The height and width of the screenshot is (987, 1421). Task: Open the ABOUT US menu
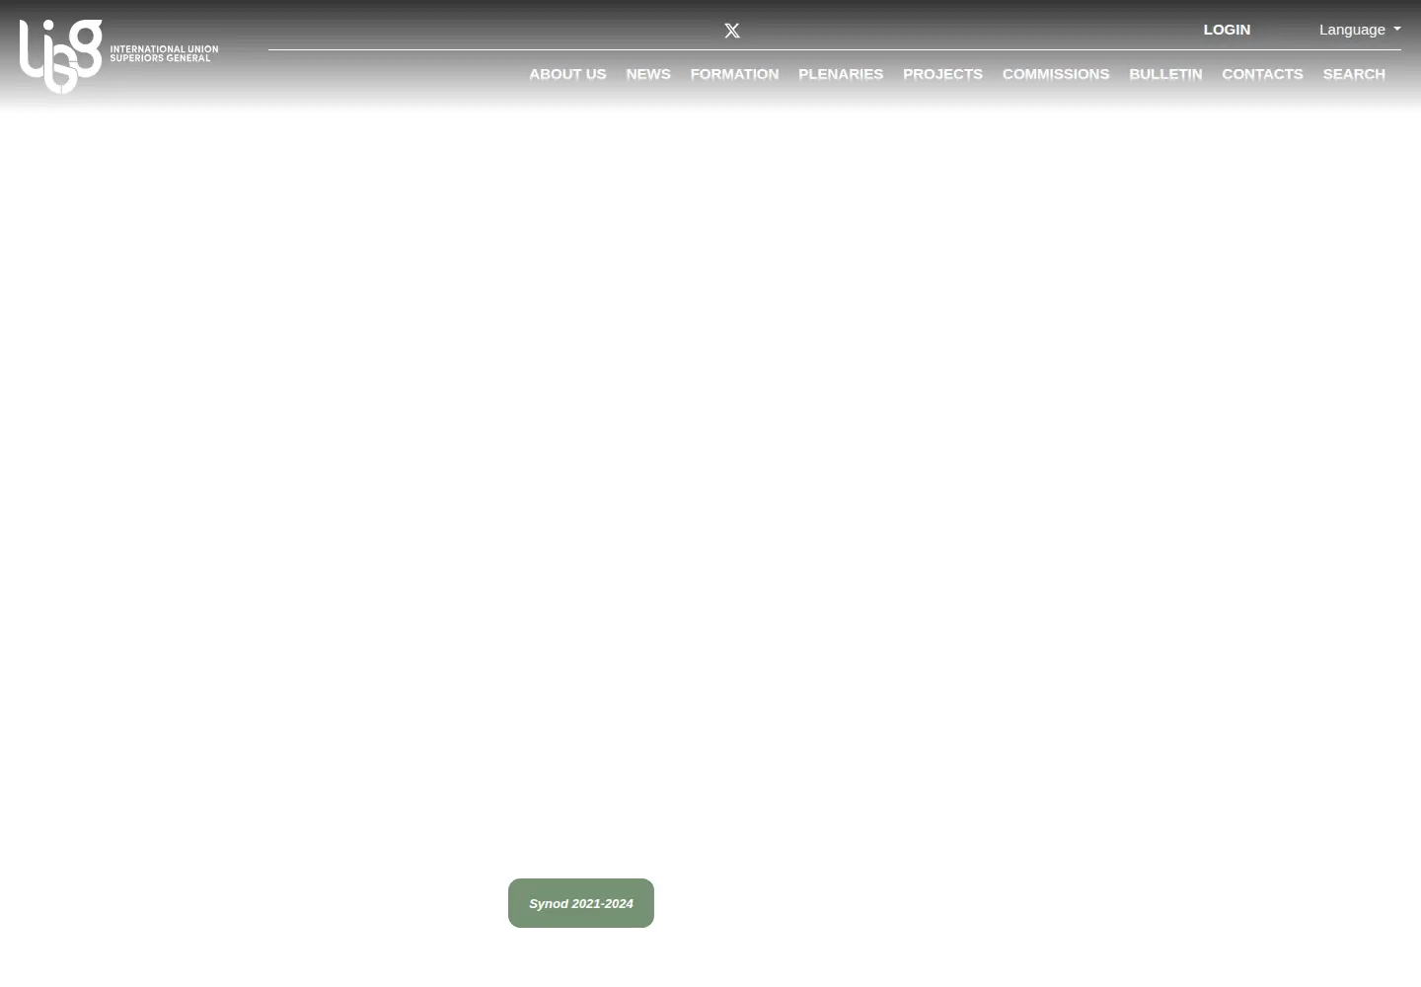tap(567, 74)
